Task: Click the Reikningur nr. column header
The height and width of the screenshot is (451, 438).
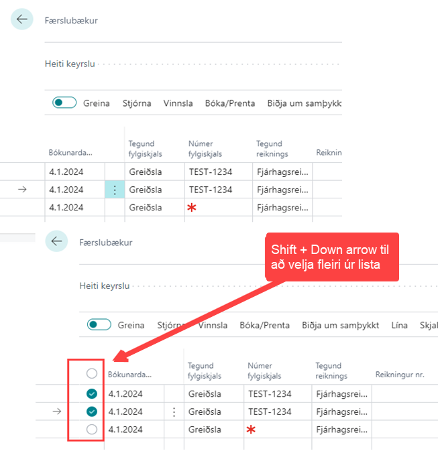Action: click(400, 371)
